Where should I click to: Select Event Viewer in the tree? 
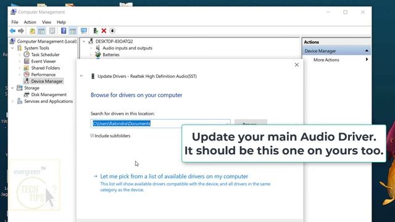click(43, 61)
